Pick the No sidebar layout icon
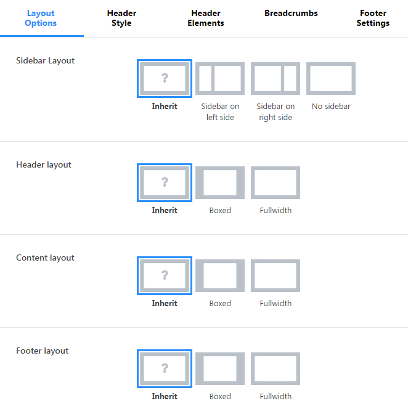 coord(331,78)
